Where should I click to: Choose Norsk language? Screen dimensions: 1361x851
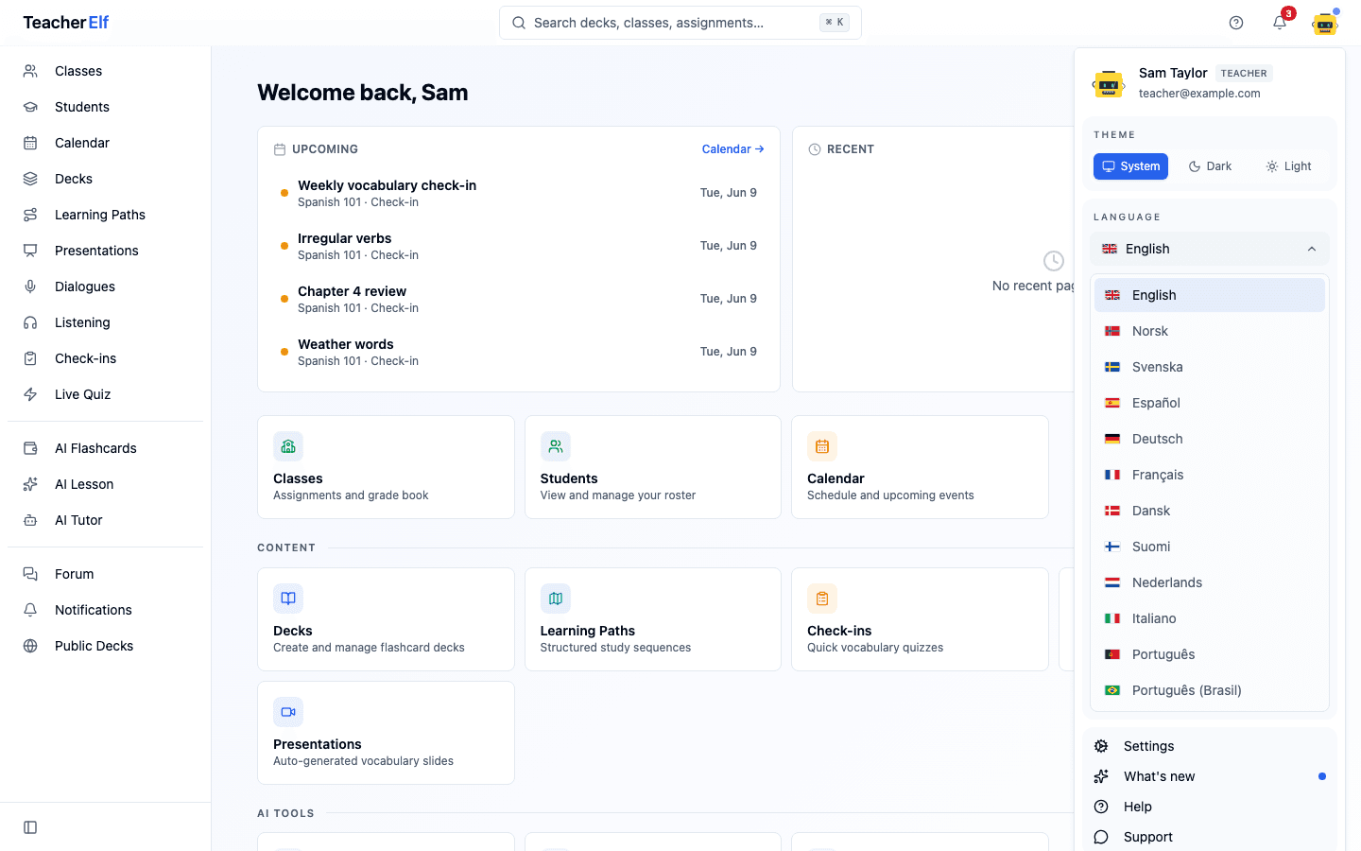pyautogui.click(x=1210, y=331)
